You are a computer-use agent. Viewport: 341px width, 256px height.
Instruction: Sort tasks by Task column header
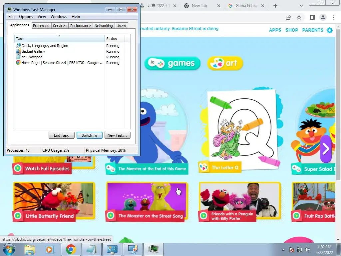59,39
